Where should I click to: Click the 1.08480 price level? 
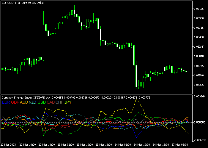click(x=199, y=37)
